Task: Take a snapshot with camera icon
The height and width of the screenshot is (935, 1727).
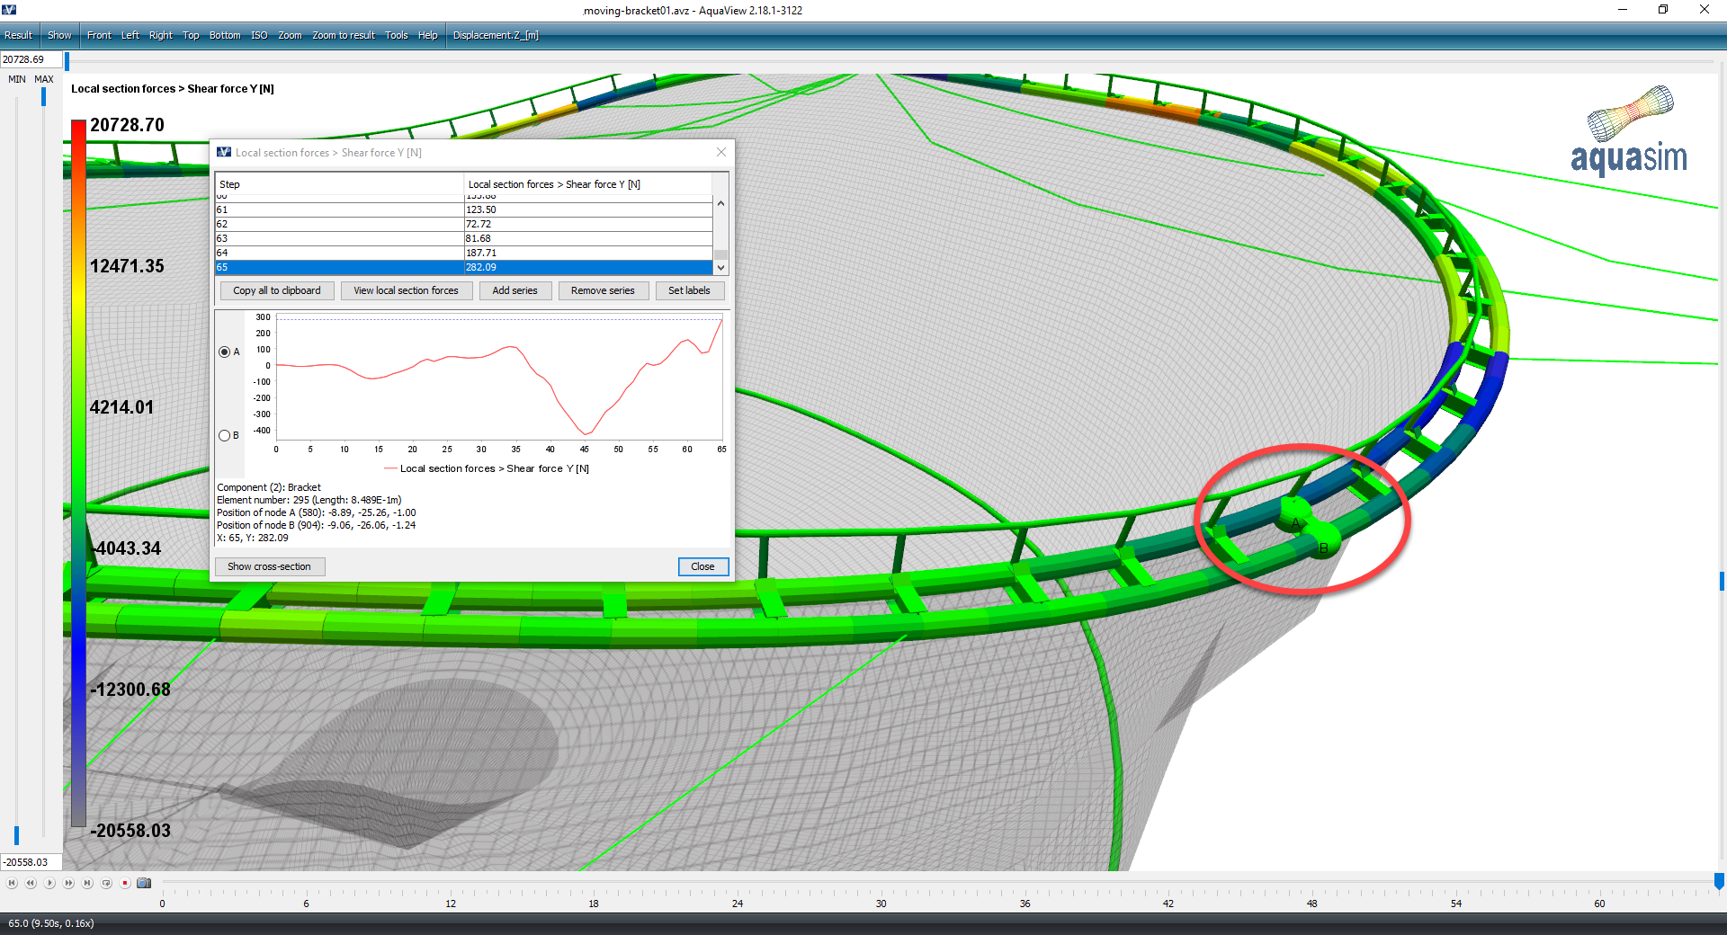Action: pos(144,883)
